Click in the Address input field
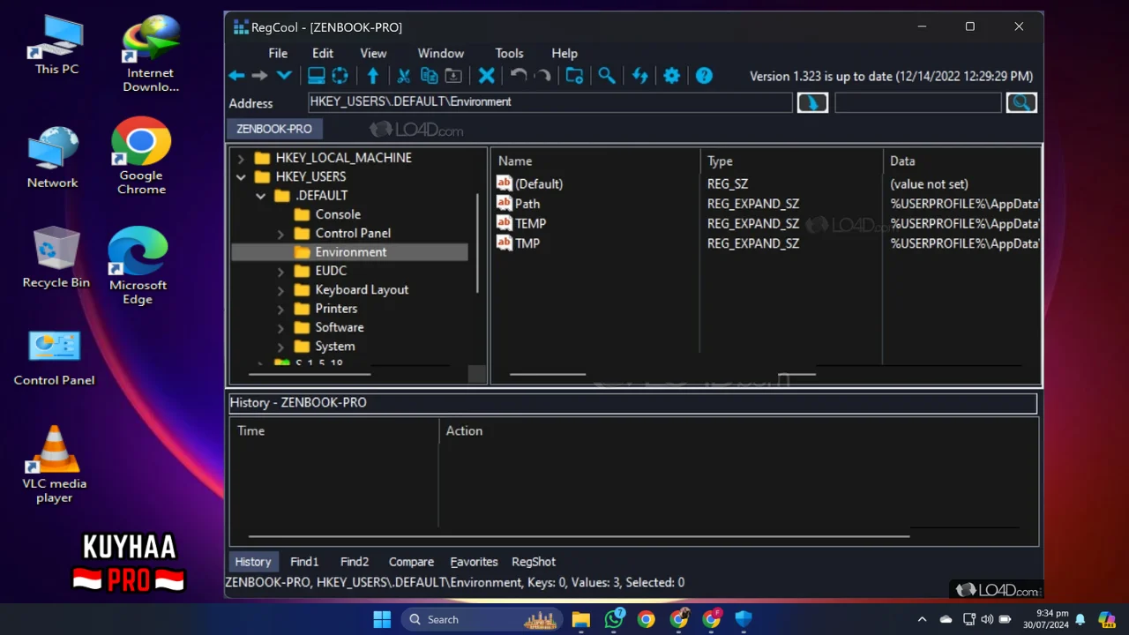Viewport: 1129px width, 635px height. point(550,102)
